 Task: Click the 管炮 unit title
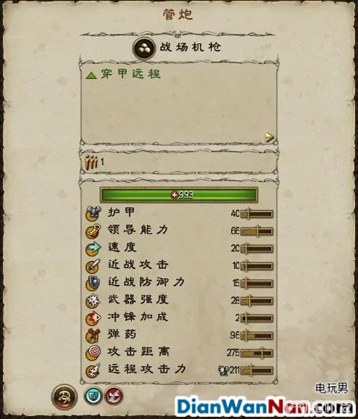coord(178,14)
